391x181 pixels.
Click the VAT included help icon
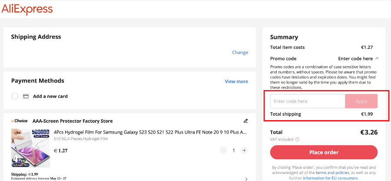297,140
